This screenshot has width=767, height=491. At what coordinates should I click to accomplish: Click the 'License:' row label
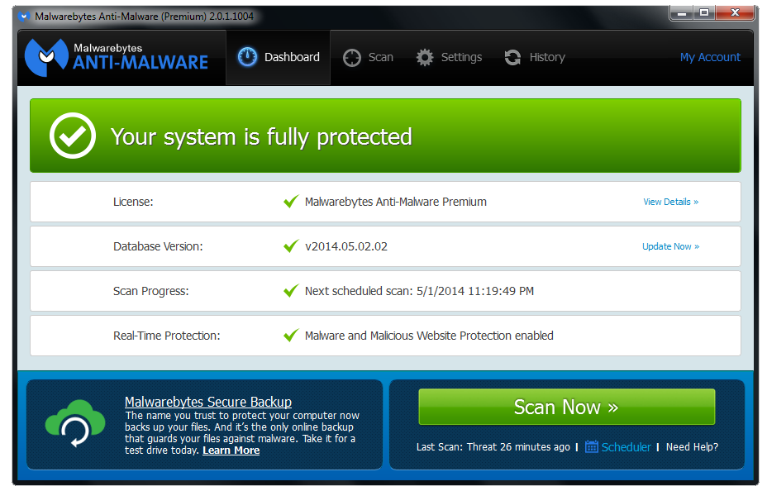(133, 202)
